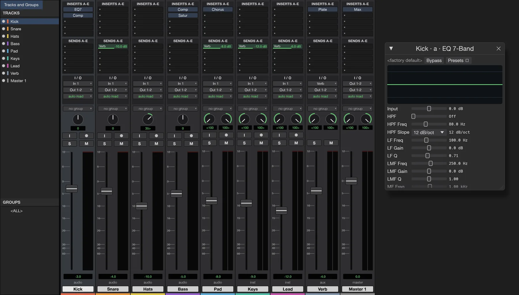Click the Snare Verb send -10.0 dB
This screenshot has width=519, height=295.
coord(113,46)
